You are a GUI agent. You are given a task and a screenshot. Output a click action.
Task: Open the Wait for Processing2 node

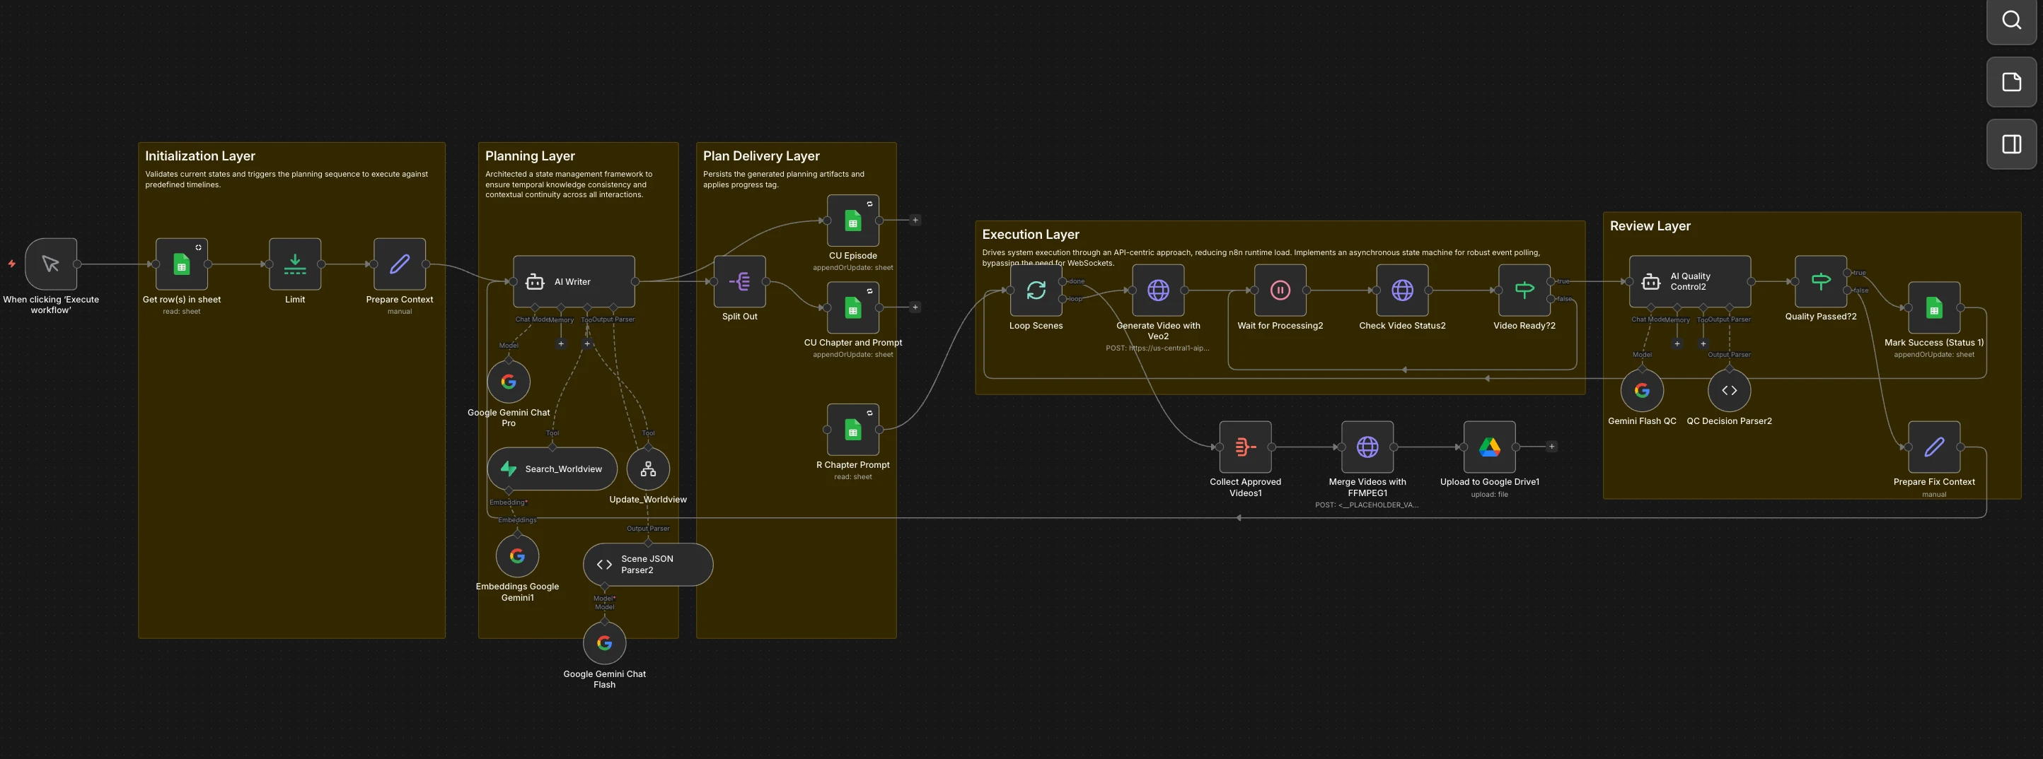1280,290
